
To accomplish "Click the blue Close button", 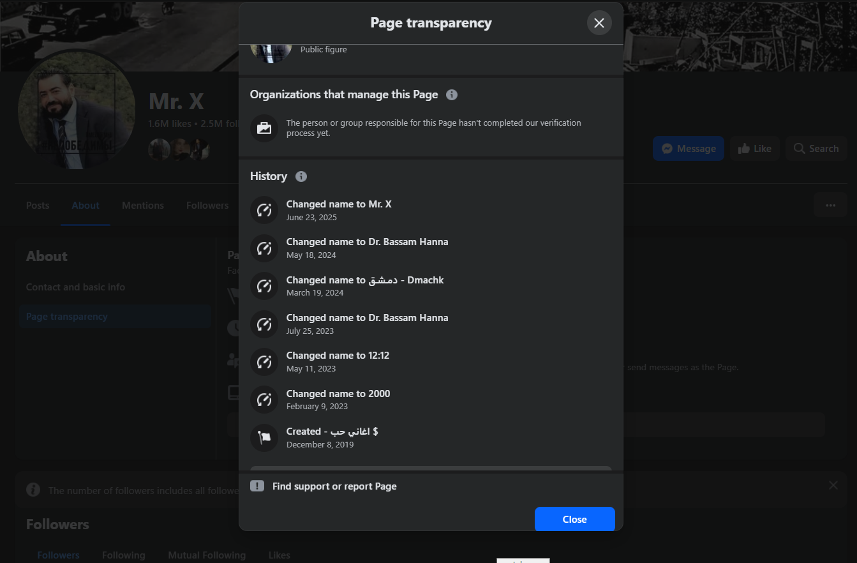I will (574, 519).
